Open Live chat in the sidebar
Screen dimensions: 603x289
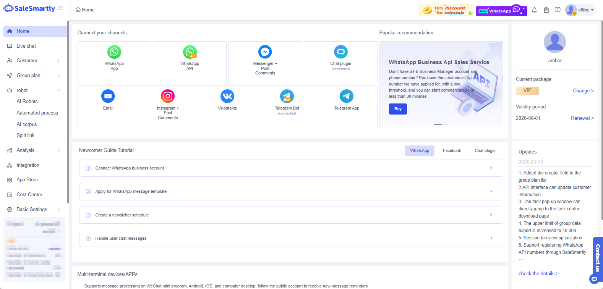tap(26, 46)
